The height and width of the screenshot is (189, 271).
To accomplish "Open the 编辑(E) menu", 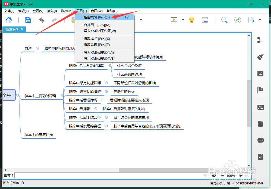I will click(23, 11).
